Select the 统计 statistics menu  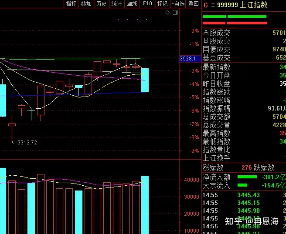116,3
